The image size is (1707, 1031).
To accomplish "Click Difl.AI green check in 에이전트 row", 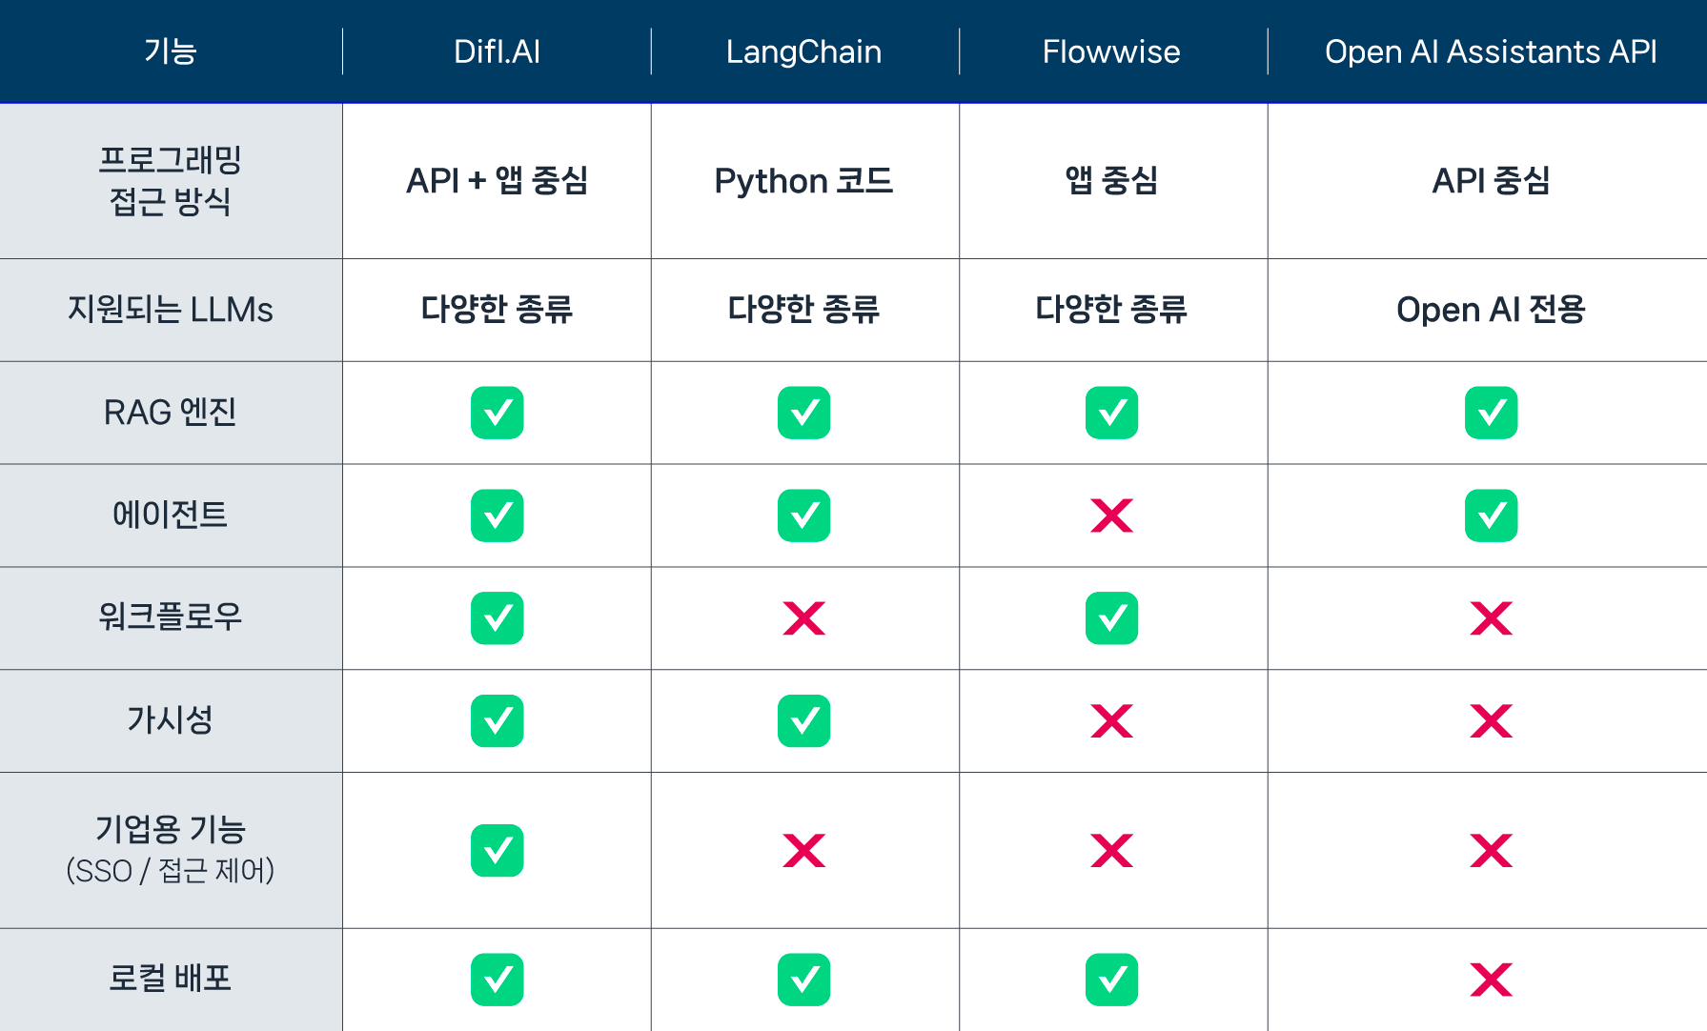I will coord(497,515).
